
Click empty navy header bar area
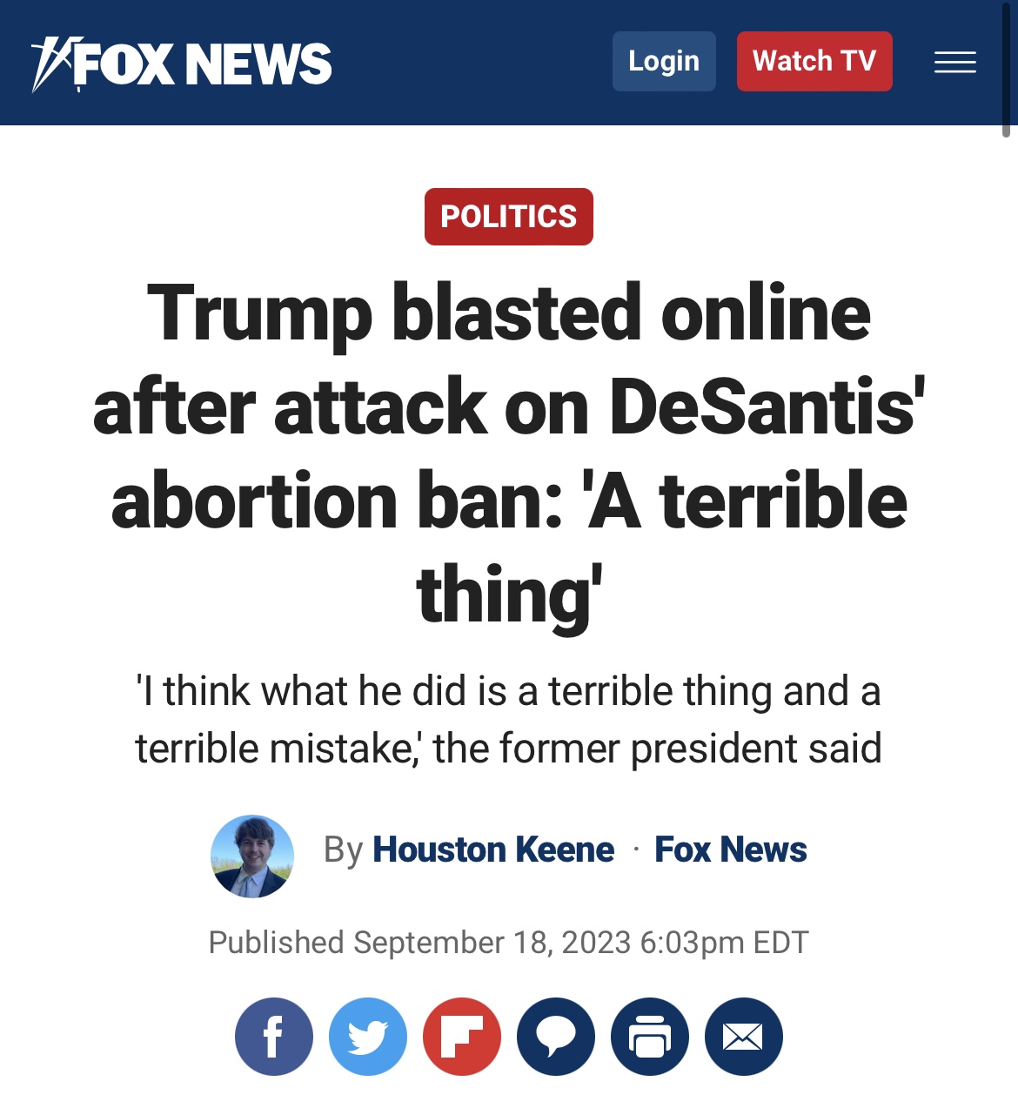tap(470, 63)
